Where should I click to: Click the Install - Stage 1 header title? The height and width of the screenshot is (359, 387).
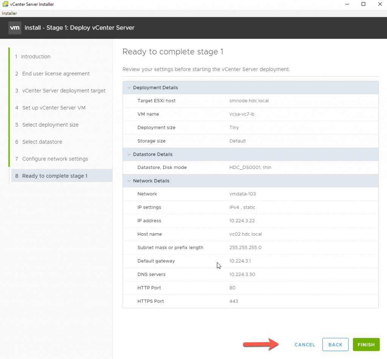tap(79, 28)
